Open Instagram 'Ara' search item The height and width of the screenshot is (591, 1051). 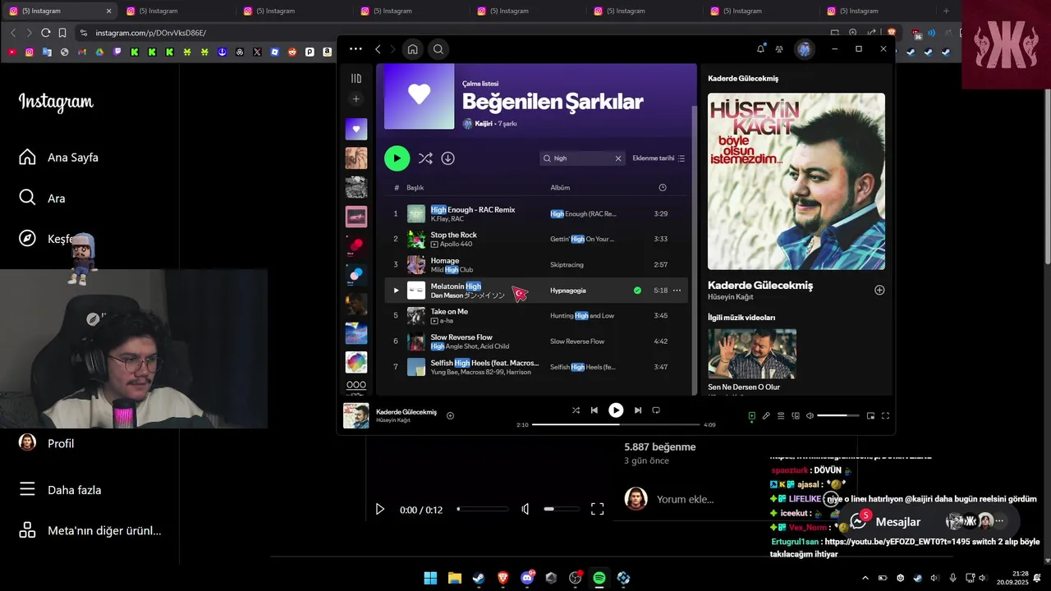point(42,198)
